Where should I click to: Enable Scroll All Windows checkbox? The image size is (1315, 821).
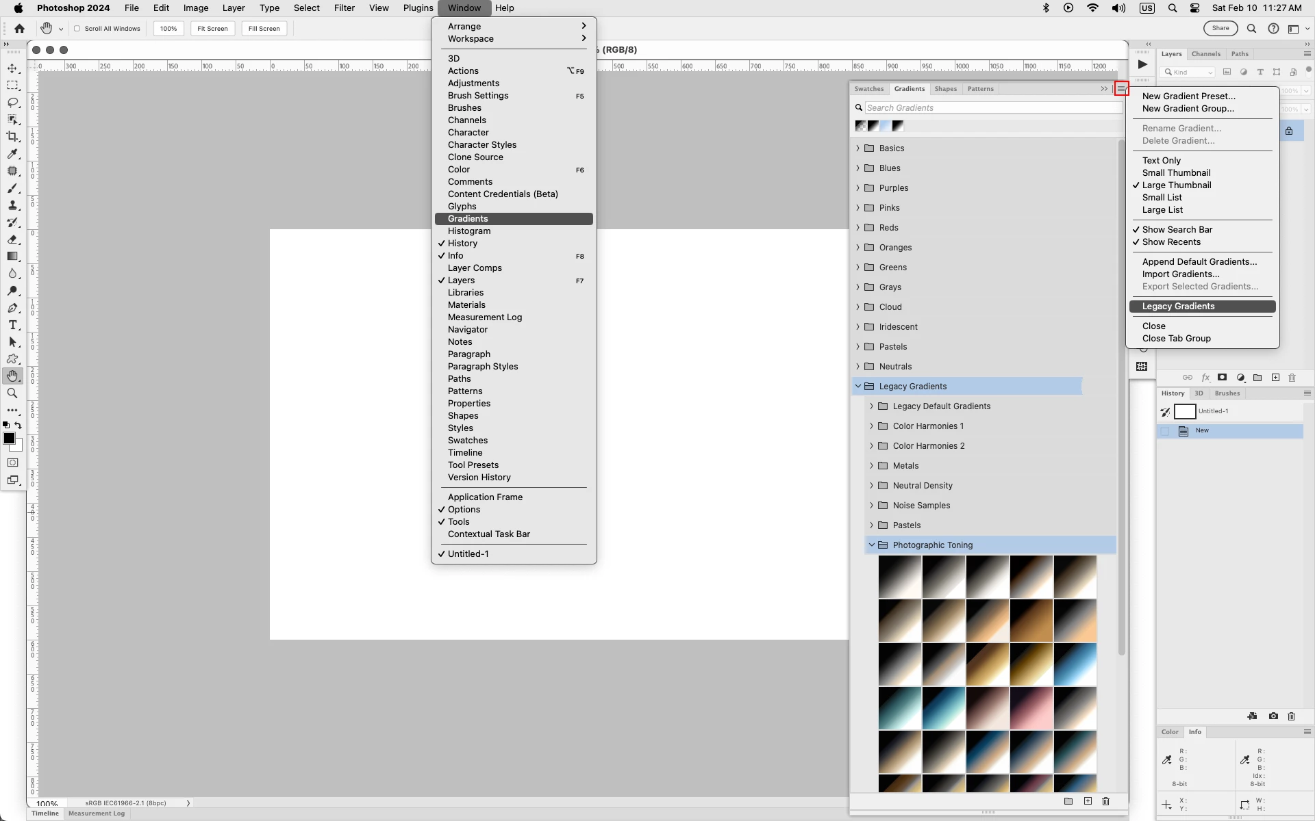pyautogui.click(x=77, y=29)
